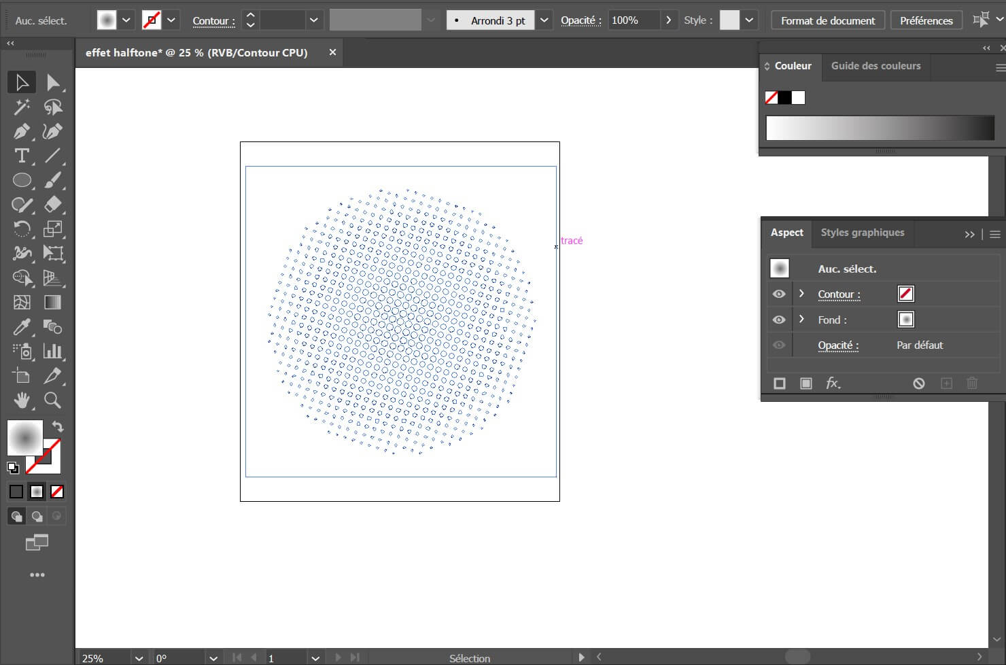Activate the effet halftone document tab

(196, 52)
